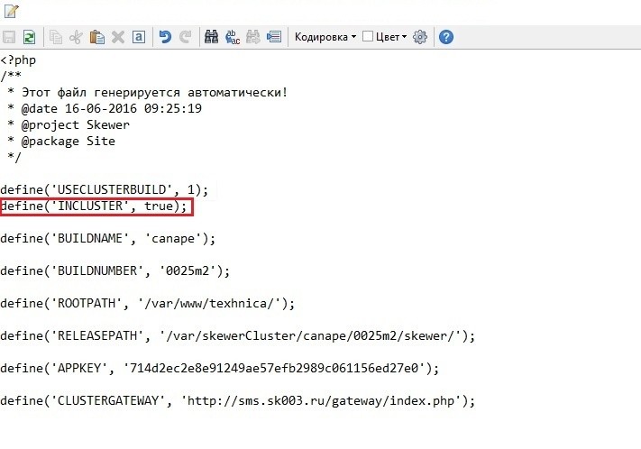Open settings via the gear icon

[420, 37]
